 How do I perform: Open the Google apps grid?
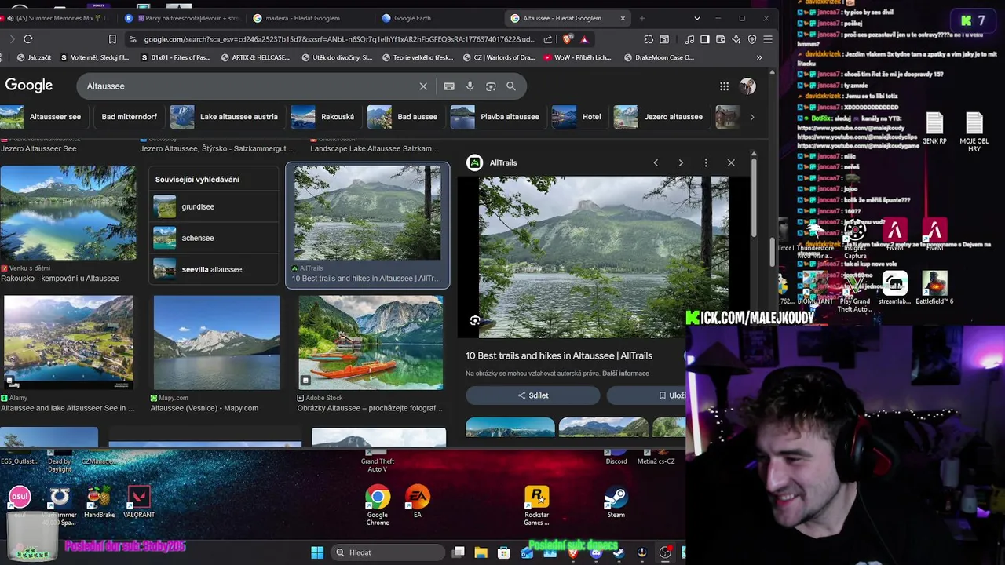click(x=724, y=86)
